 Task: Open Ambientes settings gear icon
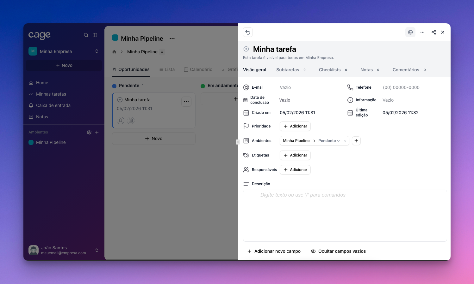[89, 132]
